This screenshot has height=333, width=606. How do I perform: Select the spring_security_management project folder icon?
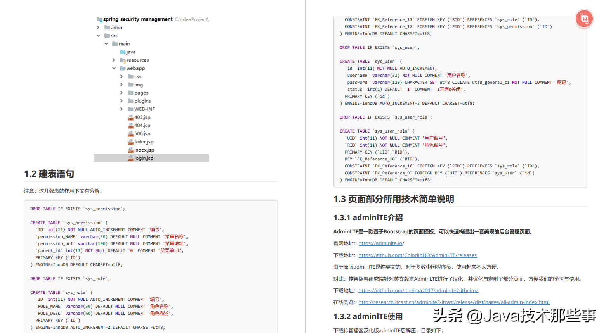99,19
